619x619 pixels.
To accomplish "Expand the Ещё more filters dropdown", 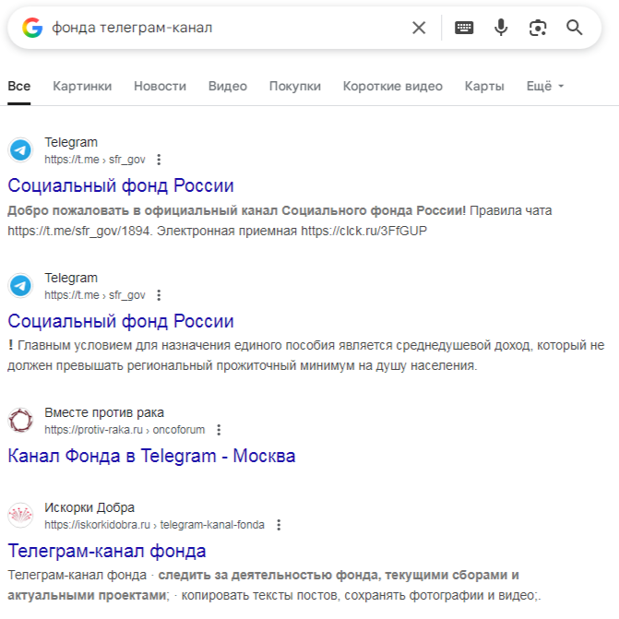I will (x=544, y=86).
